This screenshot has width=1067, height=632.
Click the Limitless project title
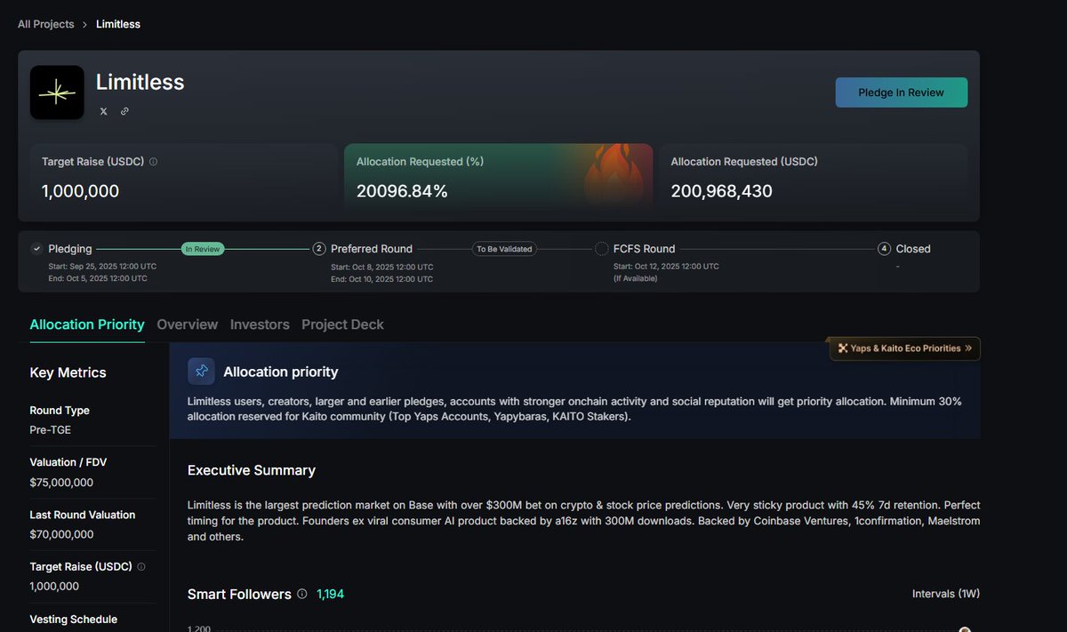point(140,83)
